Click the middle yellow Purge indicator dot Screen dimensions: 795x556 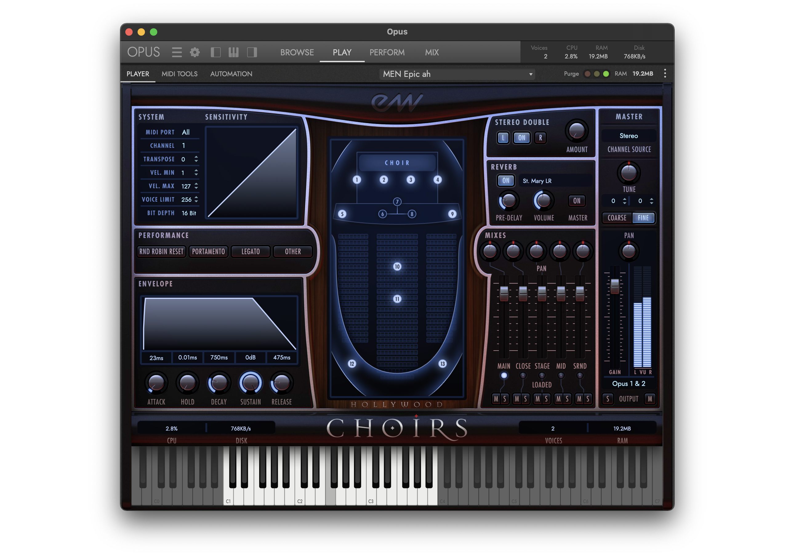(596, 74)
